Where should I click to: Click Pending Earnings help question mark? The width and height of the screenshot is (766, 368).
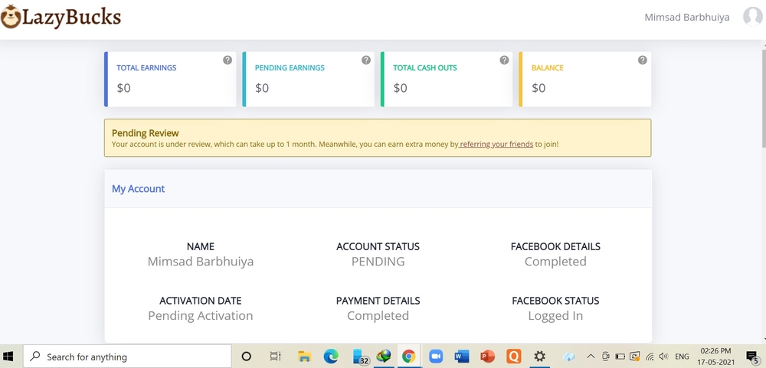366,60
